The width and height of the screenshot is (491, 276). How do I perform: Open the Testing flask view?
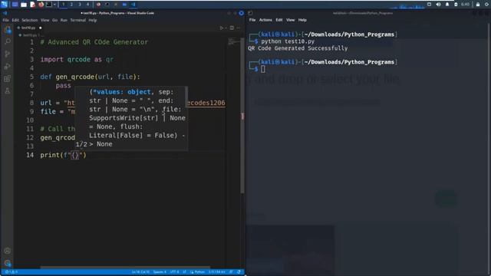(x=8, y=91)
